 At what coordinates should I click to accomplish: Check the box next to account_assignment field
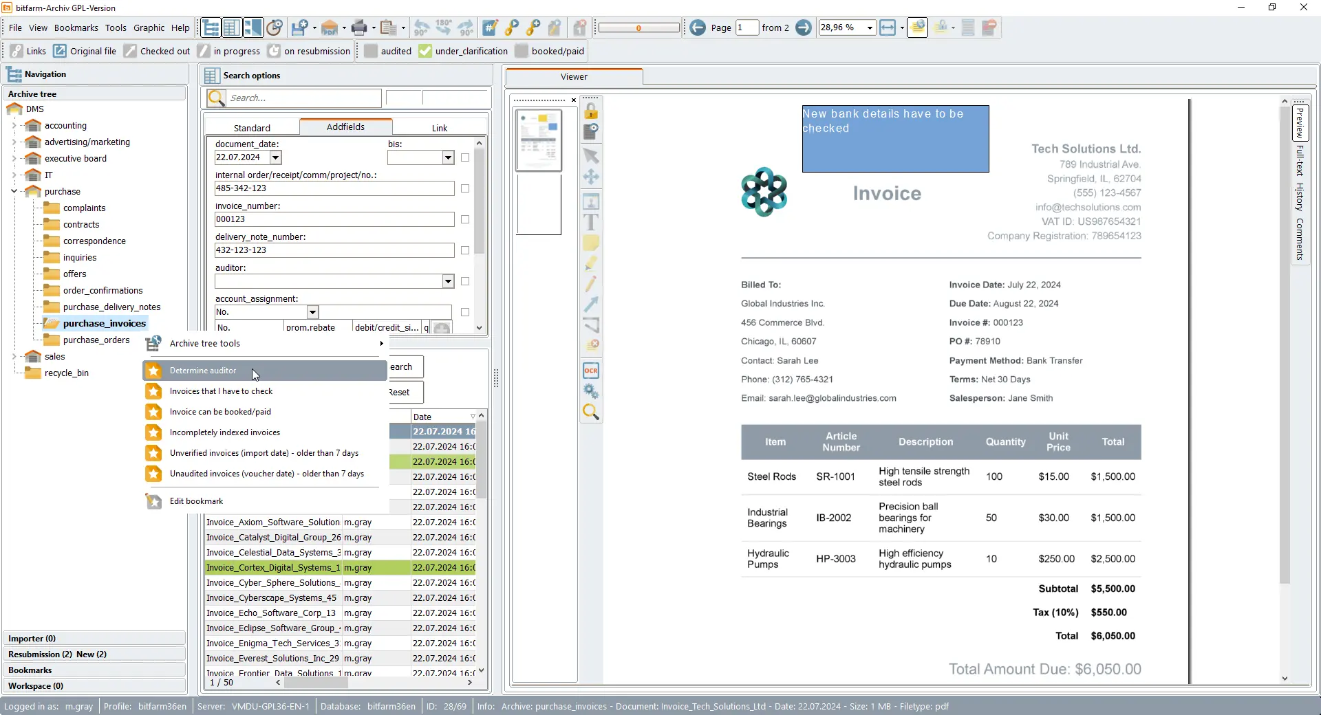pos(465,312)
